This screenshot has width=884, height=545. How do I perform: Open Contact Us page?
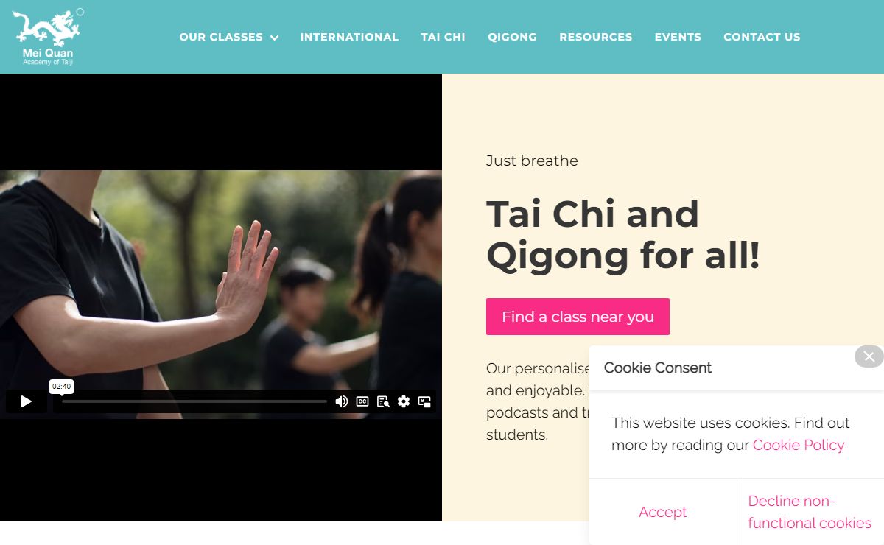[x=762, y=37]
